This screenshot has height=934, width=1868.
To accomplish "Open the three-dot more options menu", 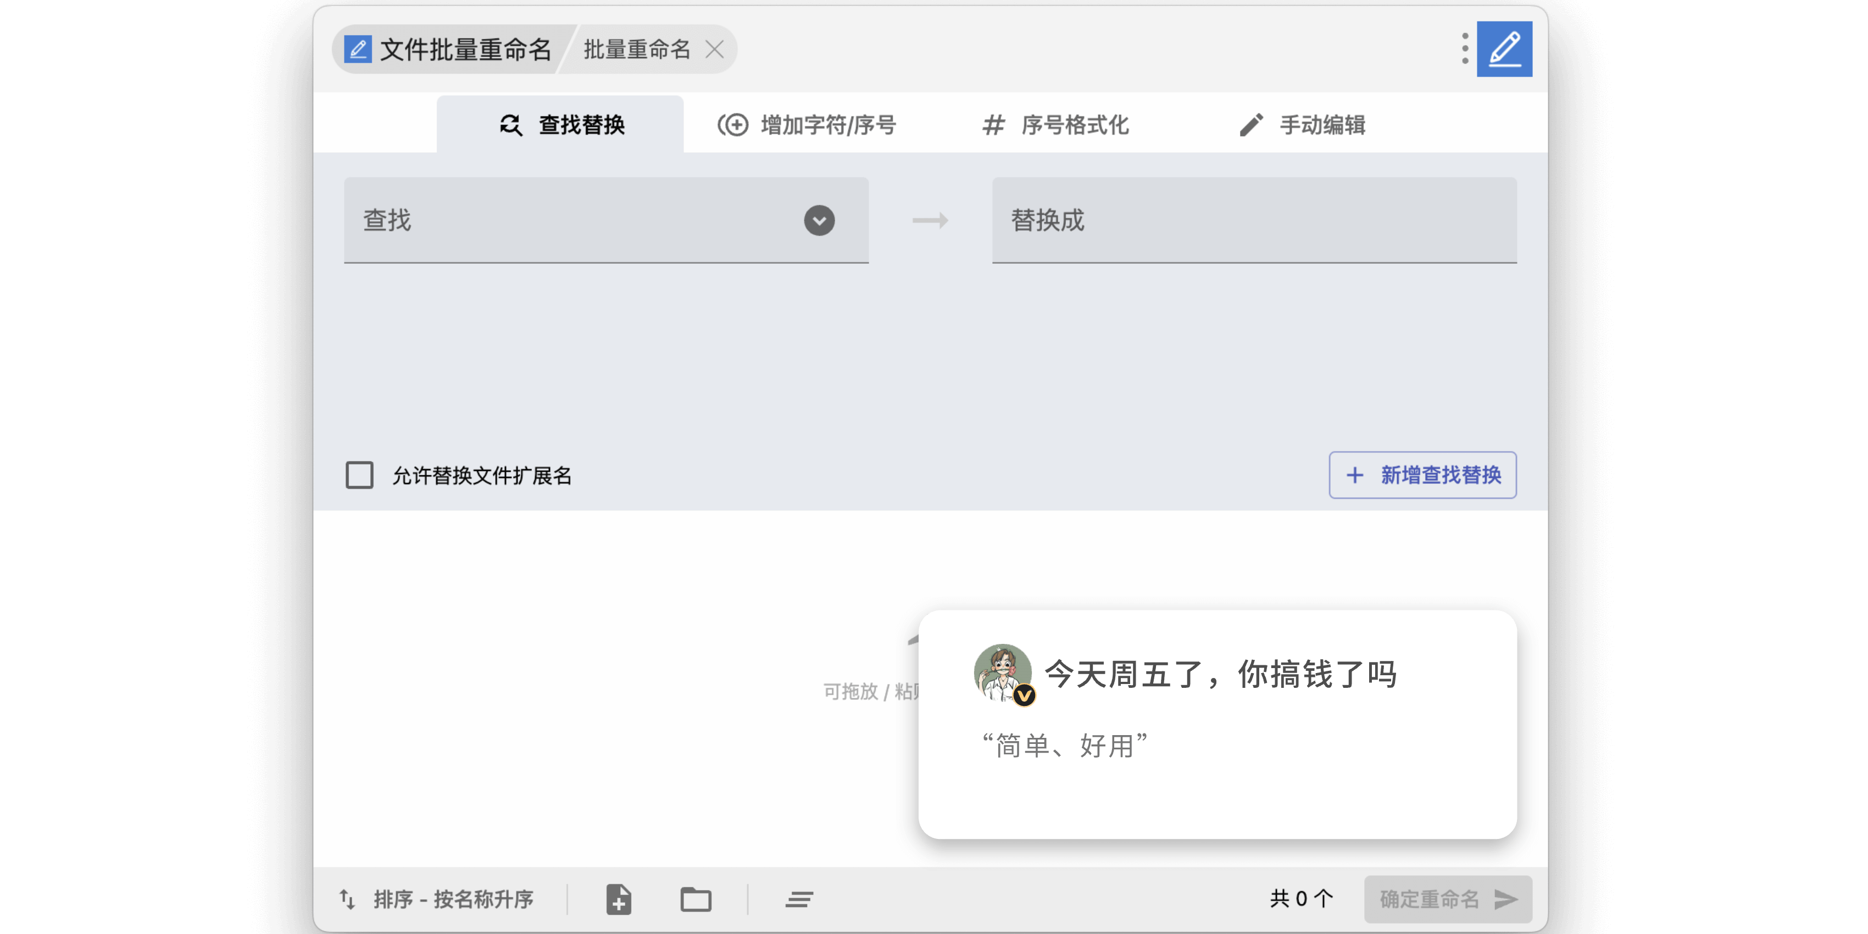I will click(x=1464, y=48).
